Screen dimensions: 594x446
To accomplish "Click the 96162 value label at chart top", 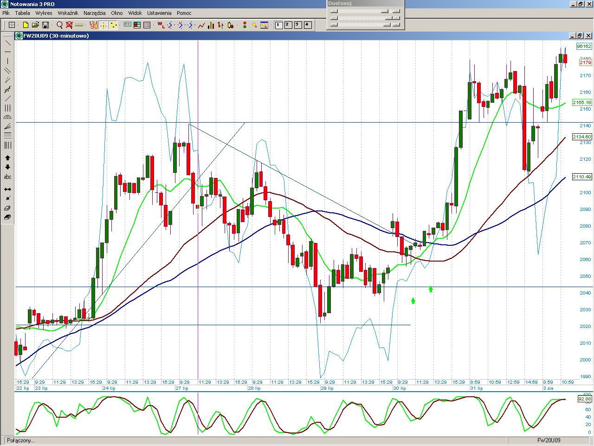I will point(584,46).
